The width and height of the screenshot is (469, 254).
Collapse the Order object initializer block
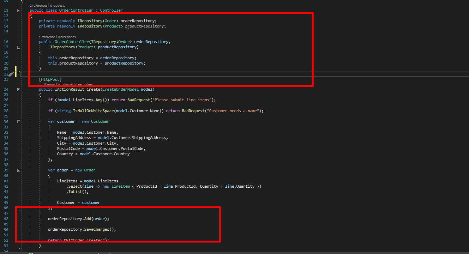18,170
